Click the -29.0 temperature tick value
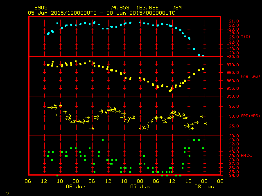 (x=233, y=53)
